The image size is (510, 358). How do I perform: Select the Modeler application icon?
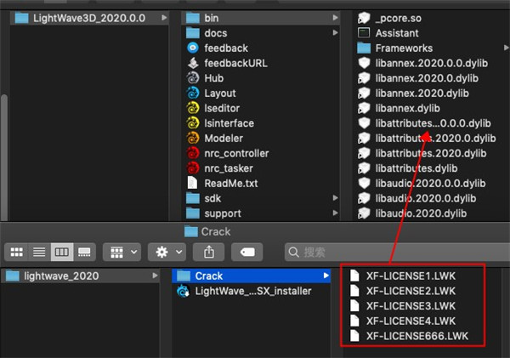pyautogui.click(x=193, y=138)
